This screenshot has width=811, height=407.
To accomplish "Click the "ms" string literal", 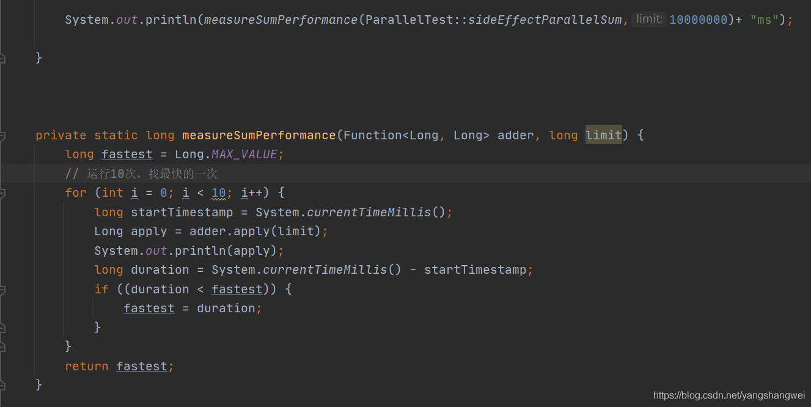I will point(764,20).
